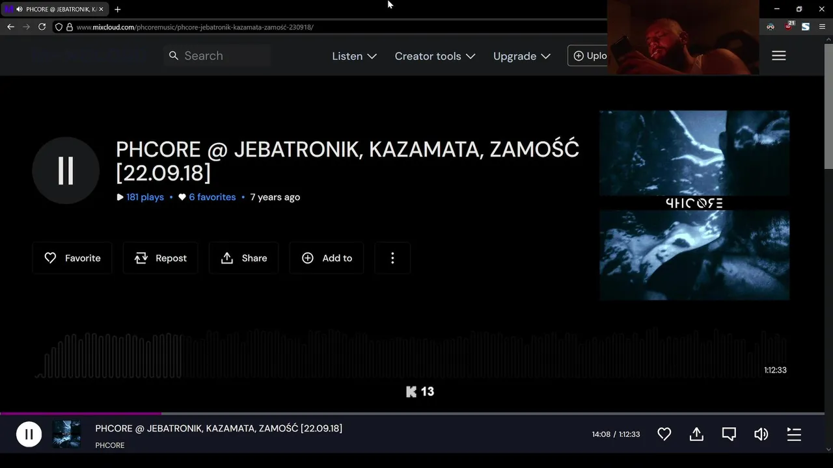
Task: Toggle the volume speaker icon
Action: pyautogui.click(x=761, y=434)
